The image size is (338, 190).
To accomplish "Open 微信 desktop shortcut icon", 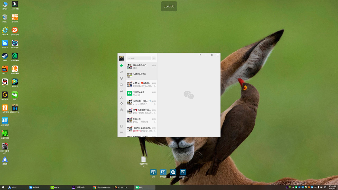I will click(x=15, y=96).
